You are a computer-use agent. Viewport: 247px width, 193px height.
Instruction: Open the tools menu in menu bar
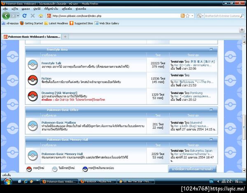pyautogui.click(x=67, y=9)
